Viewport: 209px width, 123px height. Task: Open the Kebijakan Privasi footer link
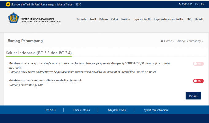(116, 110)
